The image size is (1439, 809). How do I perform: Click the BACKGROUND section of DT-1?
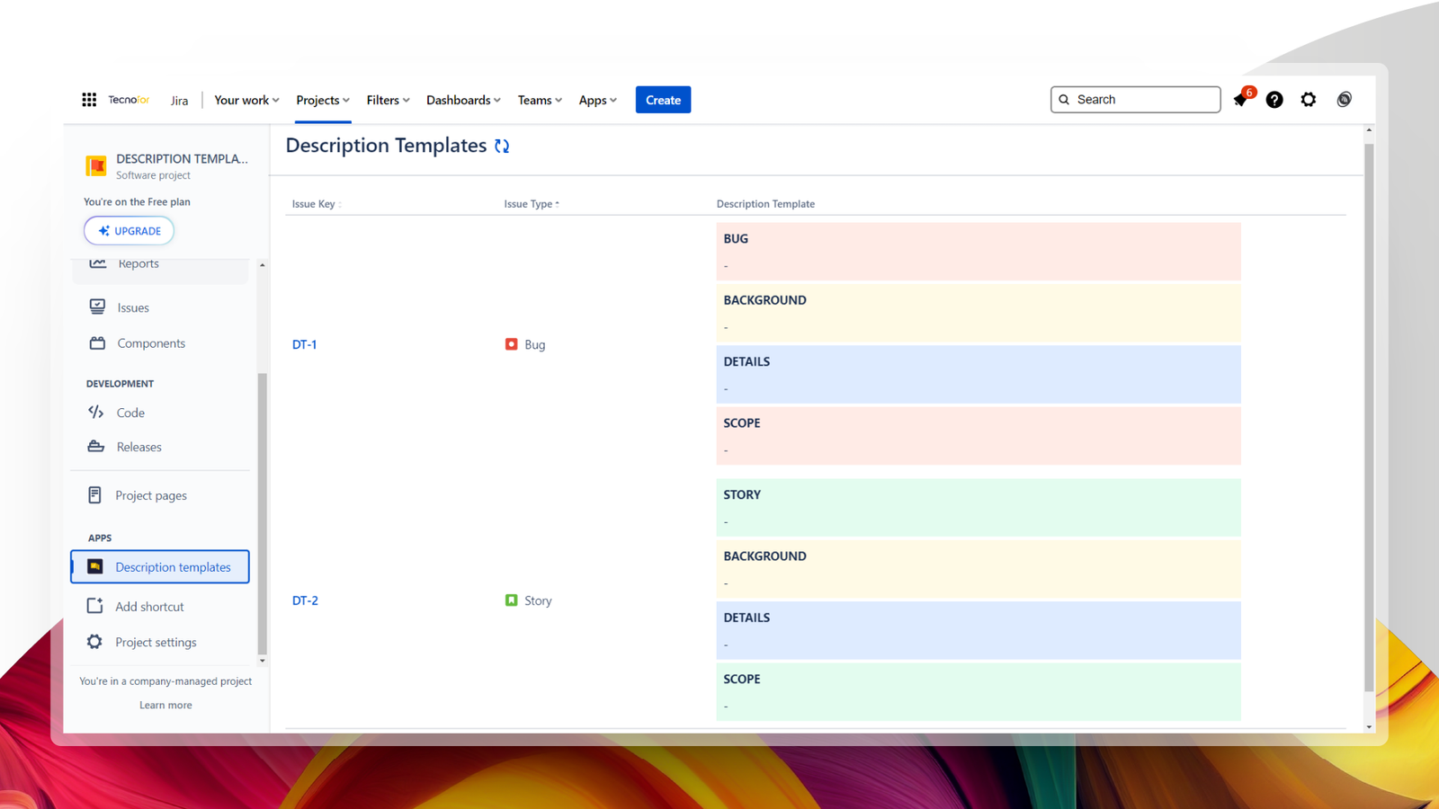pyautogui.click(x=979, y=313)
